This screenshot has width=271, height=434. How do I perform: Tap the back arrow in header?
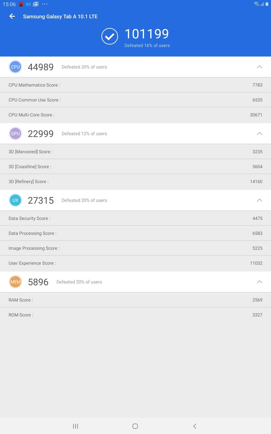[x=12, y=17]
